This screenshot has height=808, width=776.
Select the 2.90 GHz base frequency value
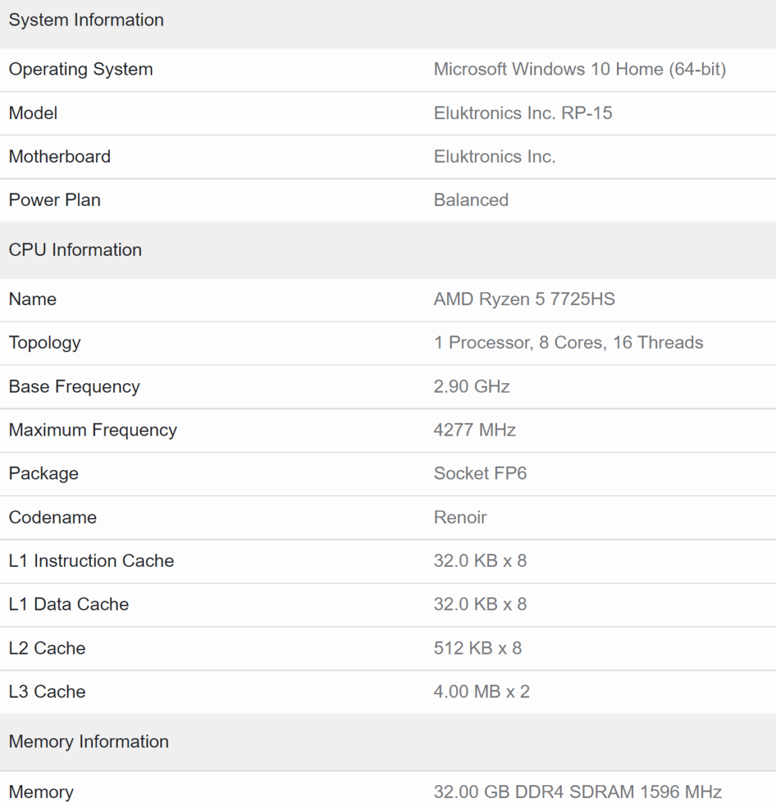[x=472, y=386]
